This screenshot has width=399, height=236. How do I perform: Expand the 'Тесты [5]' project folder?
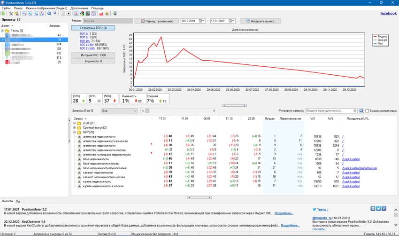[2, 31]
